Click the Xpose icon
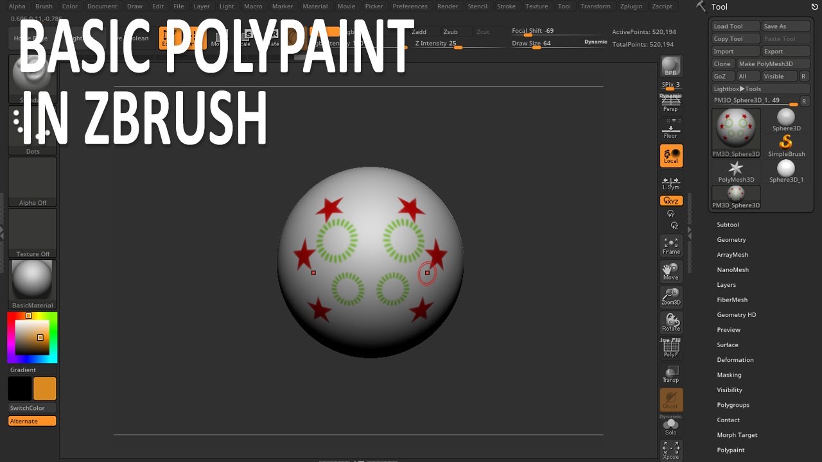Viewport: 822px width, 462px height. 671,450
